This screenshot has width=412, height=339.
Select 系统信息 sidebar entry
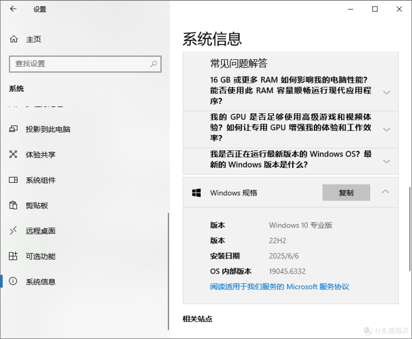[41, 282]
